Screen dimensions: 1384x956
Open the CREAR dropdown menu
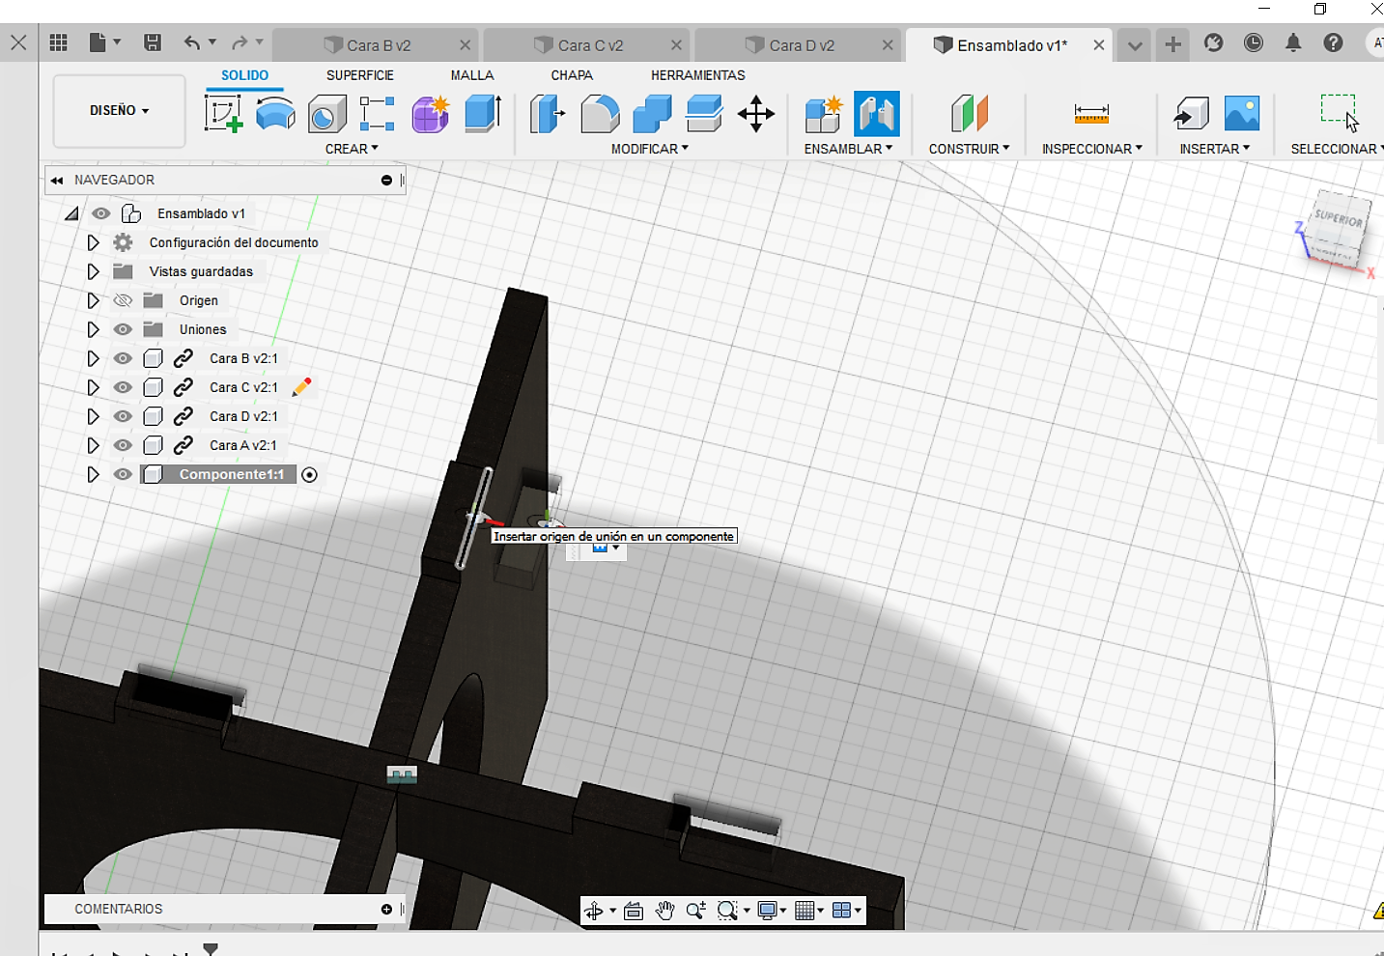coord(352,149)
